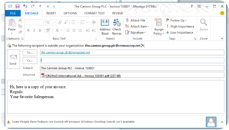Screen dimensions: 229x130
Task: Click the Redo arrow icon
Action: click(x=33, y=6)
